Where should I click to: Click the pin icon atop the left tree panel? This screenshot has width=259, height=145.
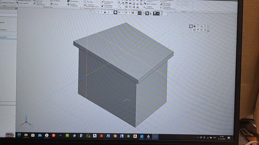[x=16, y=8]
